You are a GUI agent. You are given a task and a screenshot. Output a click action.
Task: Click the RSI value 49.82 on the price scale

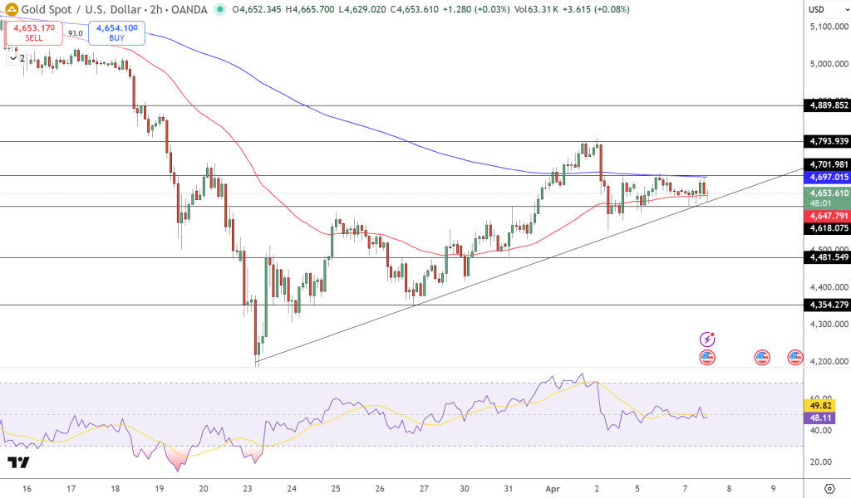819,406
